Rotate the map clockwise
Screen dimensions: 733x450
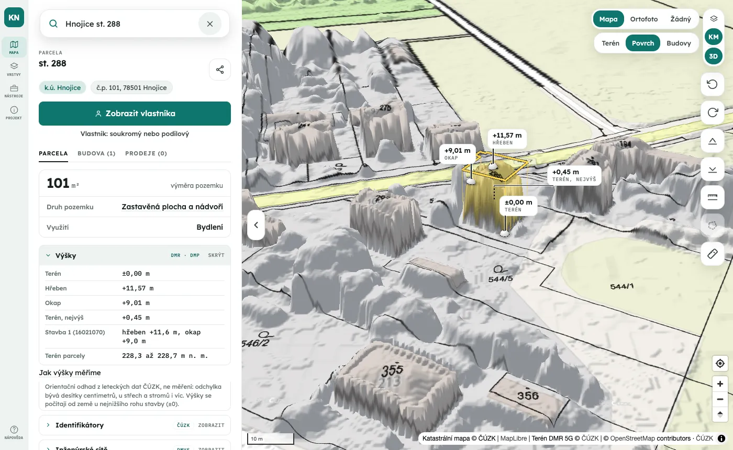(712, 113)
